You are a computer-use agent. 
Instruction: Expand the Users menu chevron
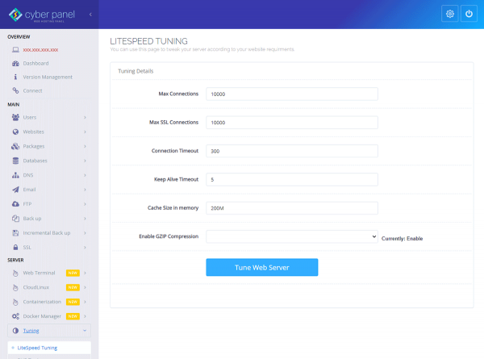tap(85, 117)
